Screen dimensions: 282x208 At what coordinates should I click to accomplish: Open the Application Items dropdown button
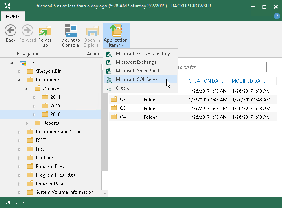[115, 36]
